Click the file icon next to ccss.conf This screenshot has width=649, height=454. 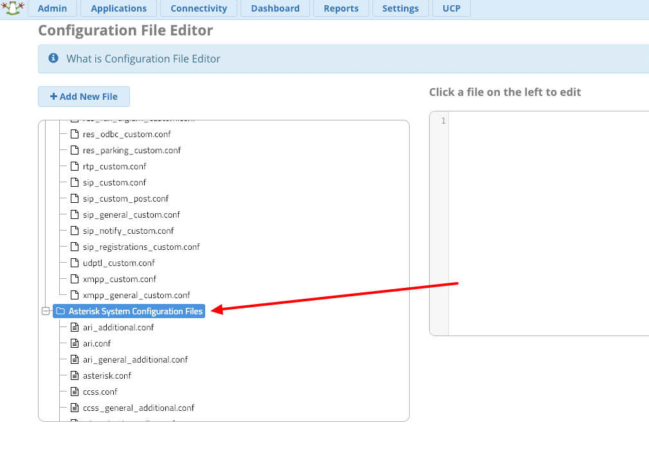pos(74,392)
